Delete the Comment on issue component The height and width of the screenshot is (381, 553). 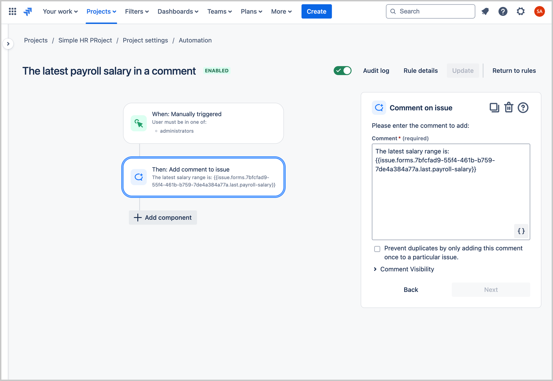(509, 107)
